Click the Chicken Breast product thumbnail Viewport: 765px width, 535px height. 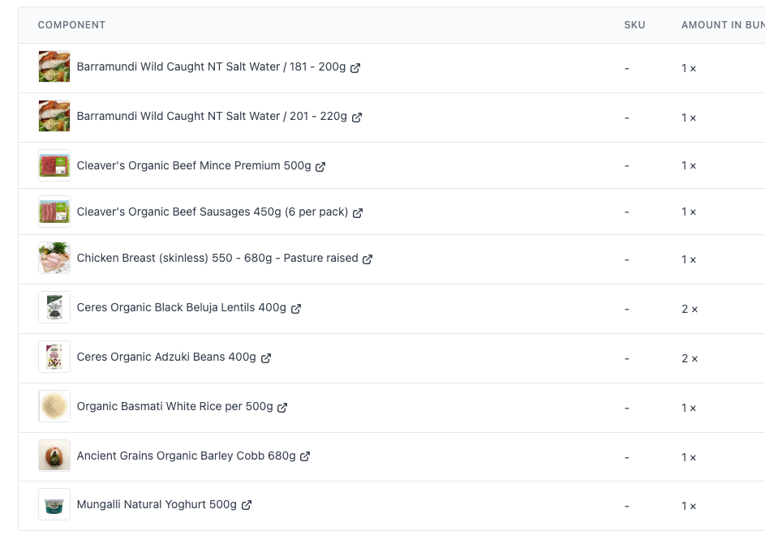54,258
